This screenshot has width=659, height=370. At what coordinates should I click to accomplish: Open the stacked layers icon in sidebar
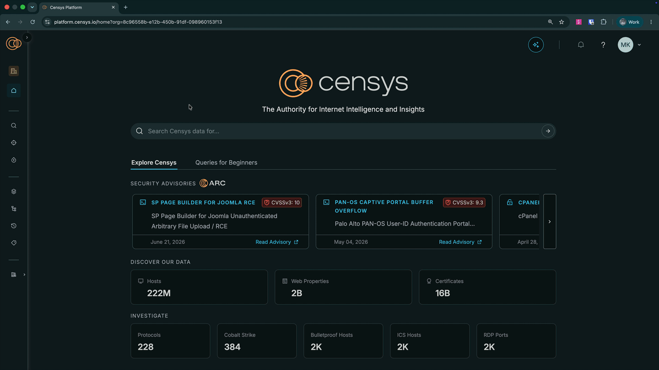[14, 191]
